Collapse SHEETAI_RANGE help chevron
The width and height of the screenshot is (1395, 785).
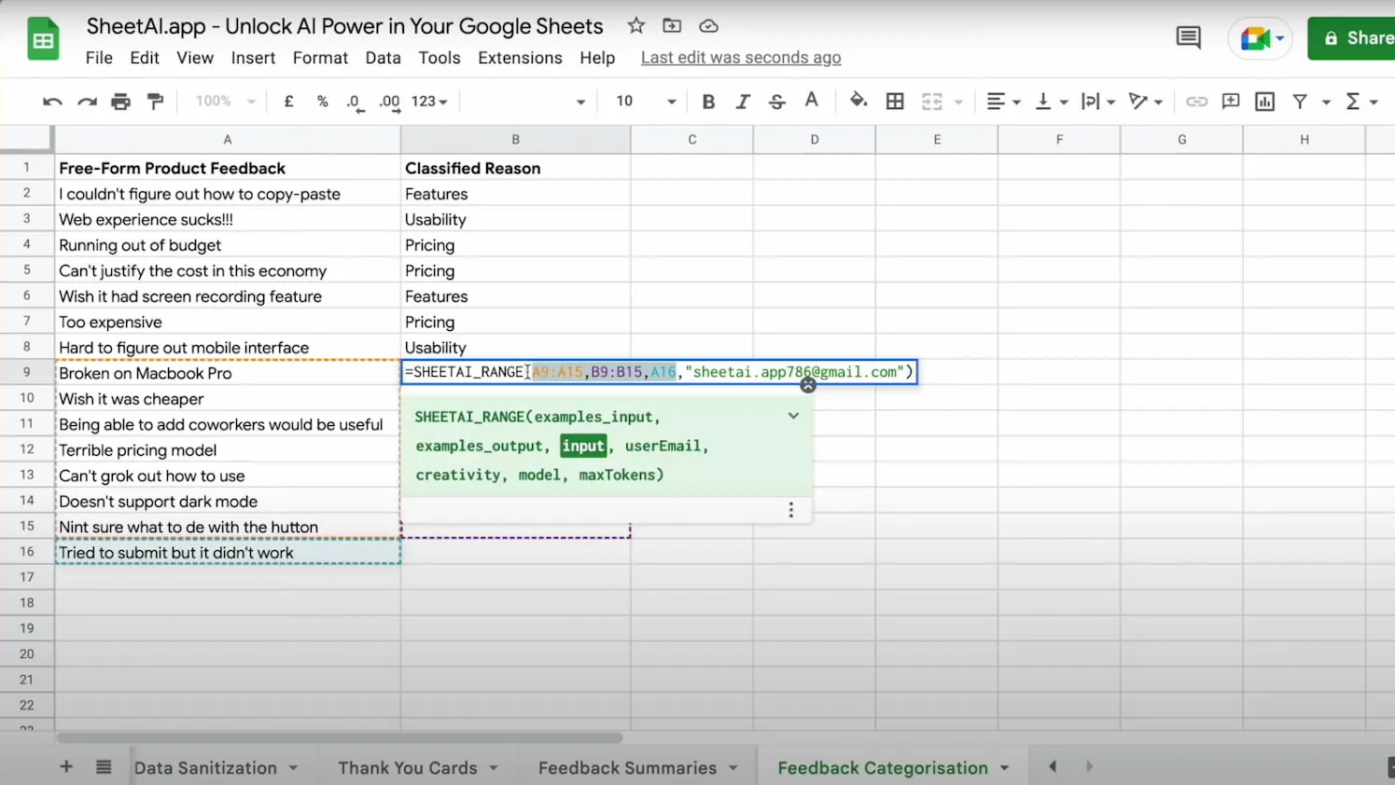click(x=793, y=416)
